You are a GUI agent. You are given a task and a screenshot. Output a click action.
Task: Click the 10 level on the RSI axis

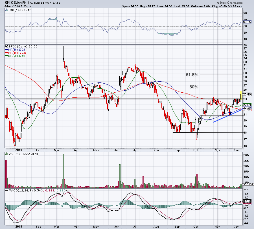point(245,39)
